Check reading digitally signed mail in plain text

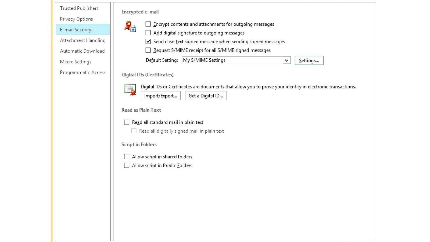[134, 131]
